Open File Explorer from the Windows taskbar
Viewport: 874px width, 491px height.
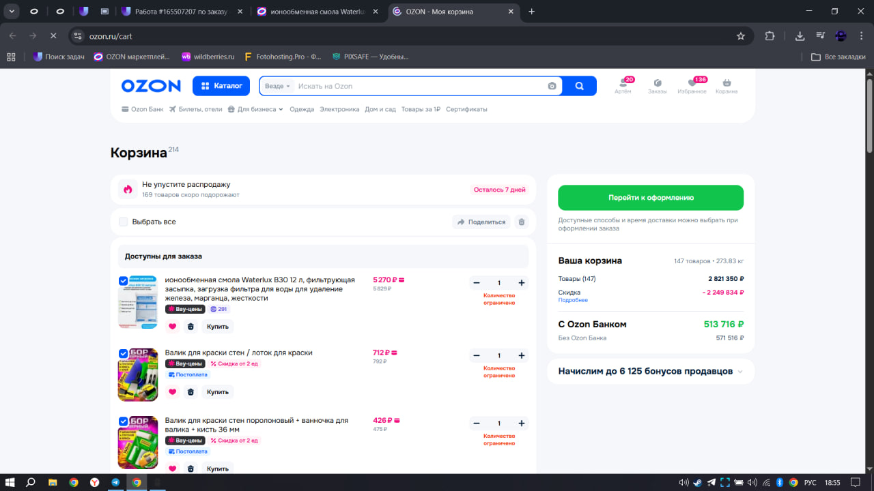click(x=53, y=482)
